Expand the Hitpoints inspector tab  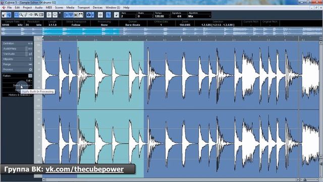(x=17, y=59)
